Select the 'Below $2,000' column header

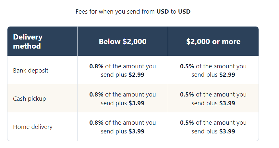[x=123, y=41]
